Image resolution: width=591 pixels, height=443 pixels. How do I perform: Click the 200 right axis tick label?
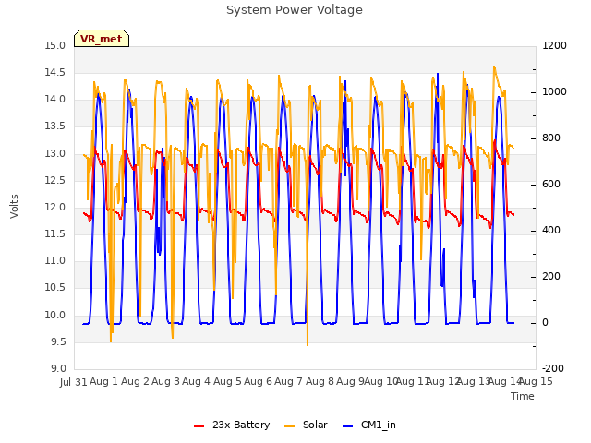tap(551, 277)
